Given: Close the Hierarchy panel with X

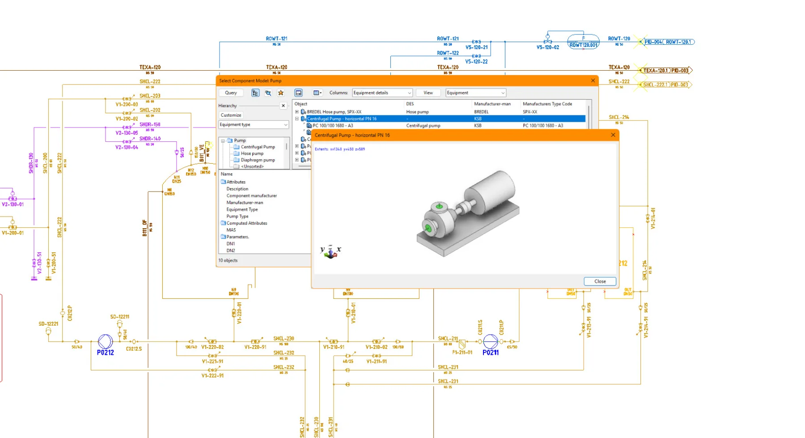Looking at the screenshot, I should tap(283, 106).
